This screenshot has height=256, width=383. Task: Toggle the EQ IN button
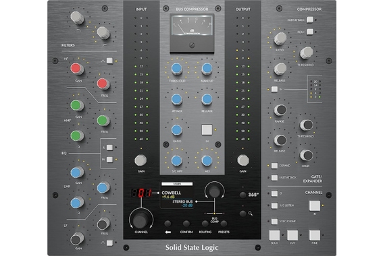(x=109, y=160)
